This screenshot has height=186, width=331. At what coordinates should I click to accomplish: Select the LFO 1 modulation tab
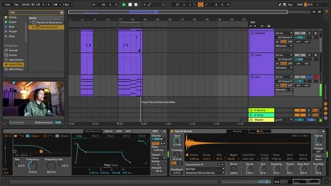point(126,136)
